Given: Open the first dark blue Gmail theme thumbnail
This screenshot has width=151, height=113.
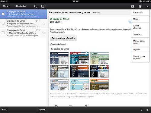Looking at the screenshot, I should click(59, 58).
